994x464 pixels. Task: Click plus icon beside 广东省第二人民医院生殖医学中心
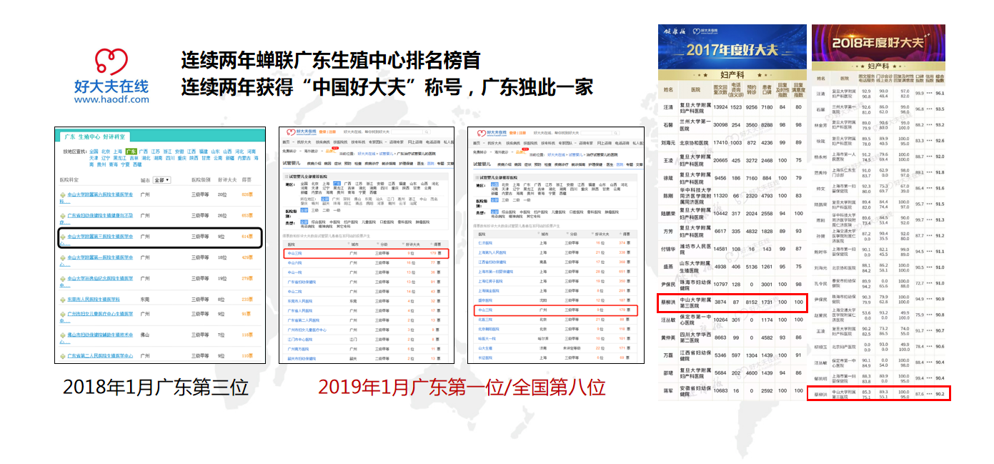coord(62,355)
